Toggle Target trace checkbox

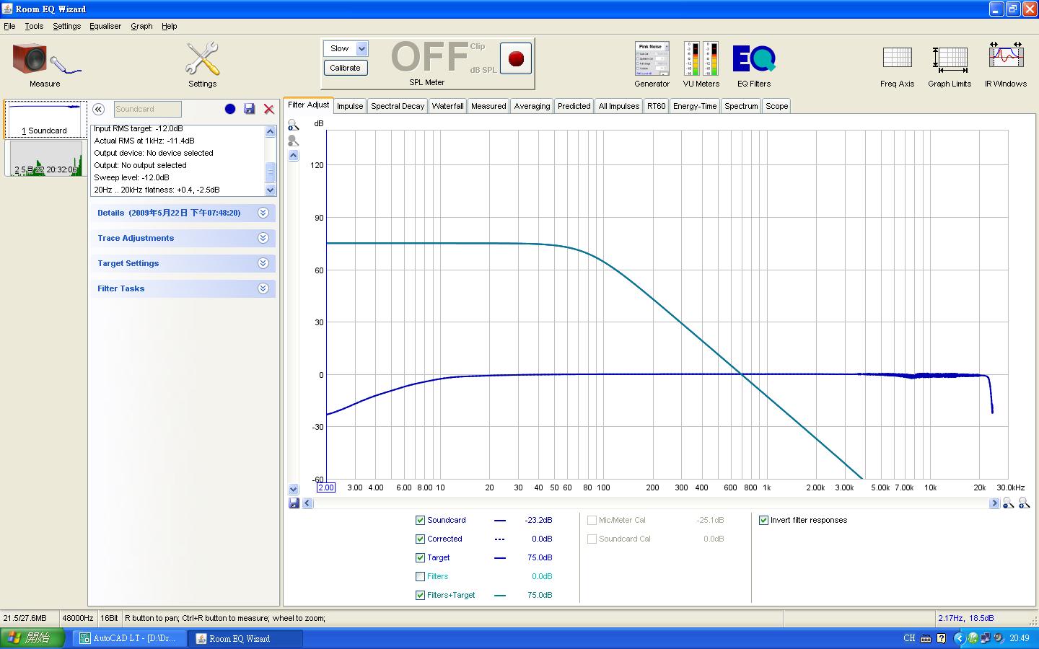[x=420, y=557]
